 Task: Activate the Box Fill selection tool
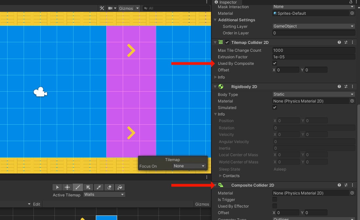(x=88, y=187)
